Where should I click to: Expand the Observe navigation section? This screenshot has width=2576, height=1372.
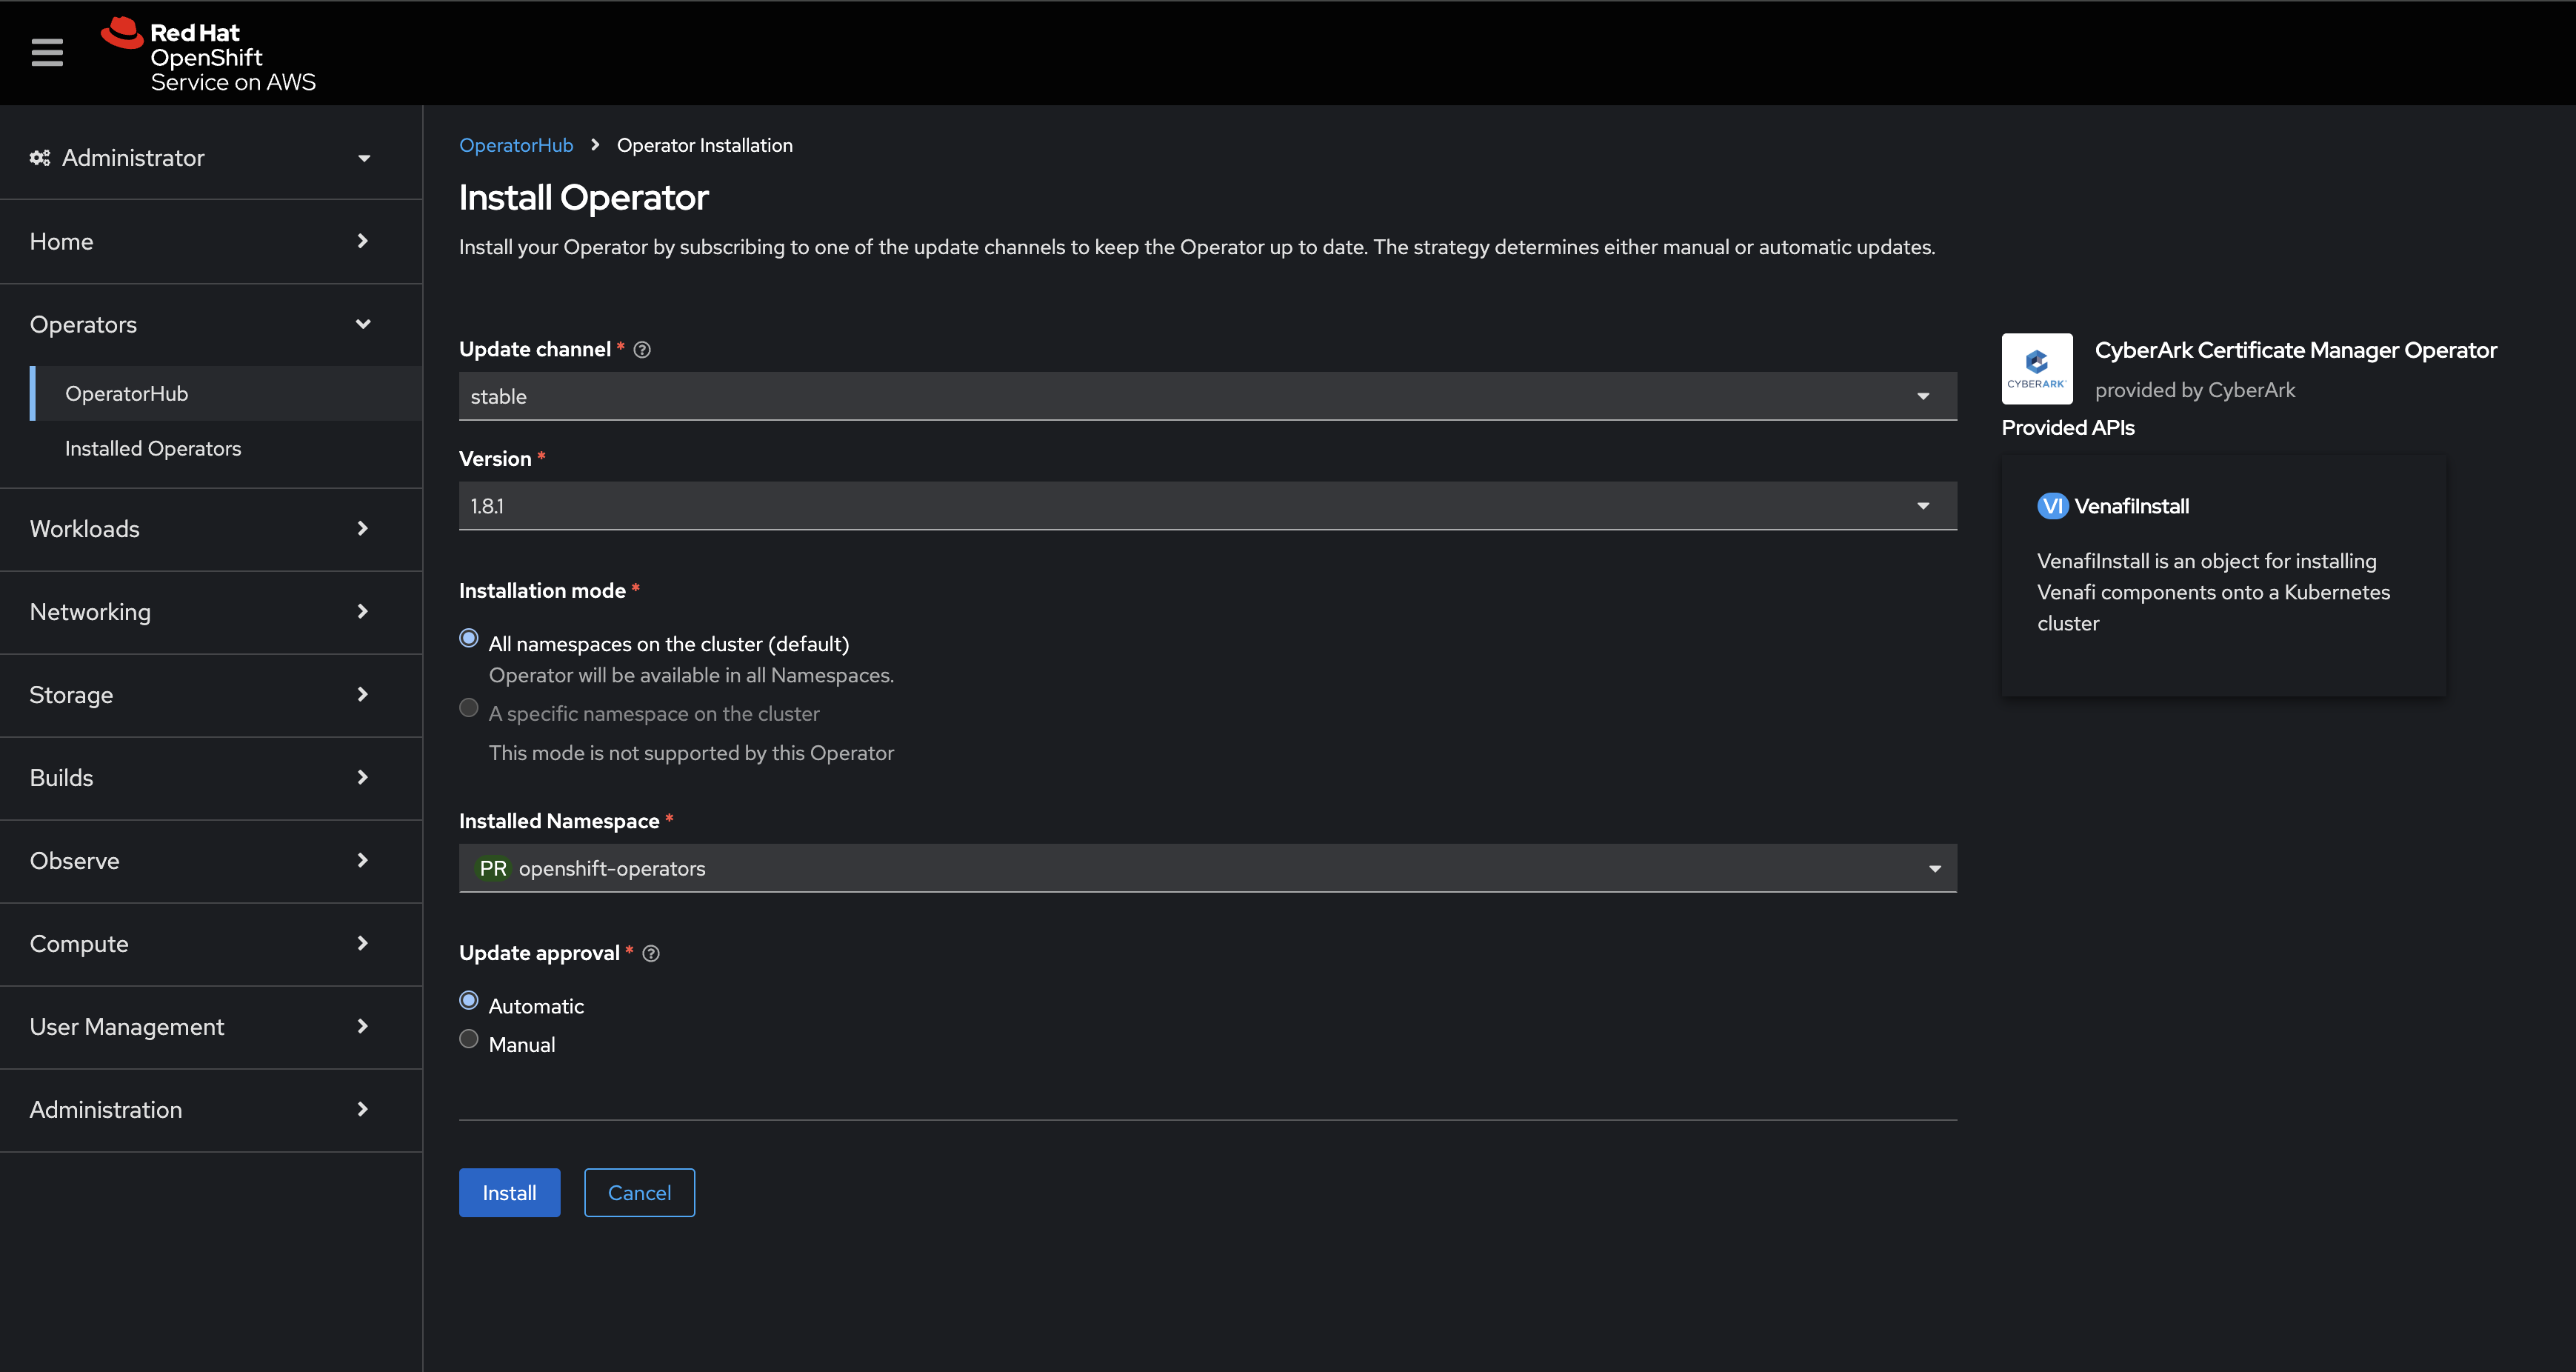pyautogui.click(x=211, y=861)
